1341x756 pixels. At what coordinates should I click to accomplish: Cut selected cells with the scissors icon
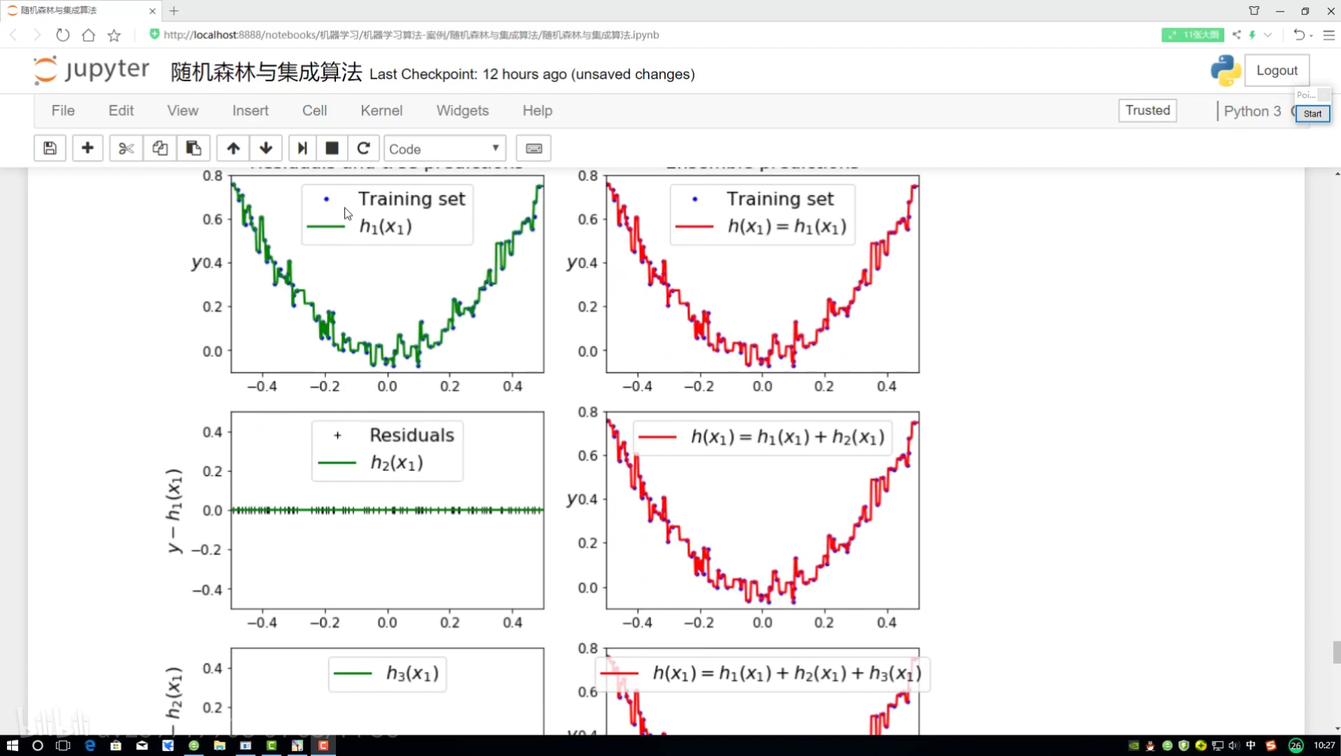(x=126, y=148)
